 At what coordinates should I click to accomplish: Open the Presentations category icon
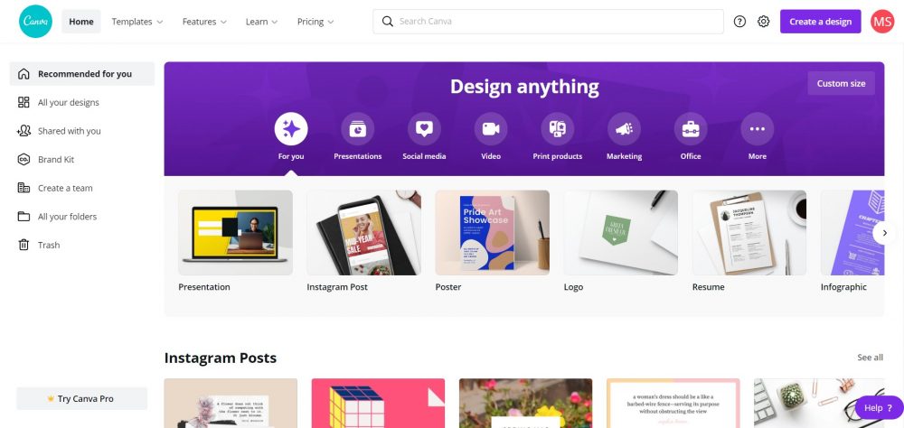(357, 128)
